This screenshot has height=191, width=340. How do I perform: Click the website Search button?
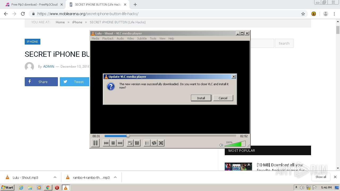(x=284, y=43)
